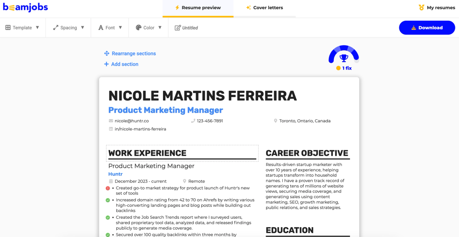Click green check beside Job Search Trends bullet
The image size is (459, 237).
(x=108, y=218)
